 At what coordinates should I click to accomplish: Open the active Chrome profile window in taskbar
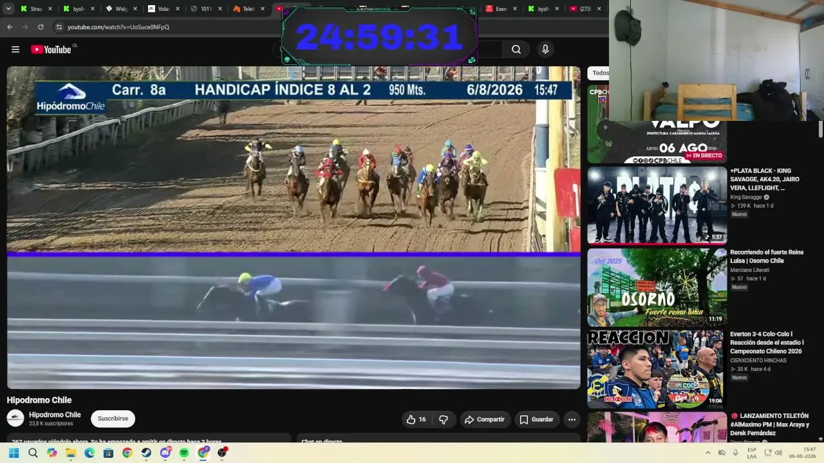pos(203,453)
